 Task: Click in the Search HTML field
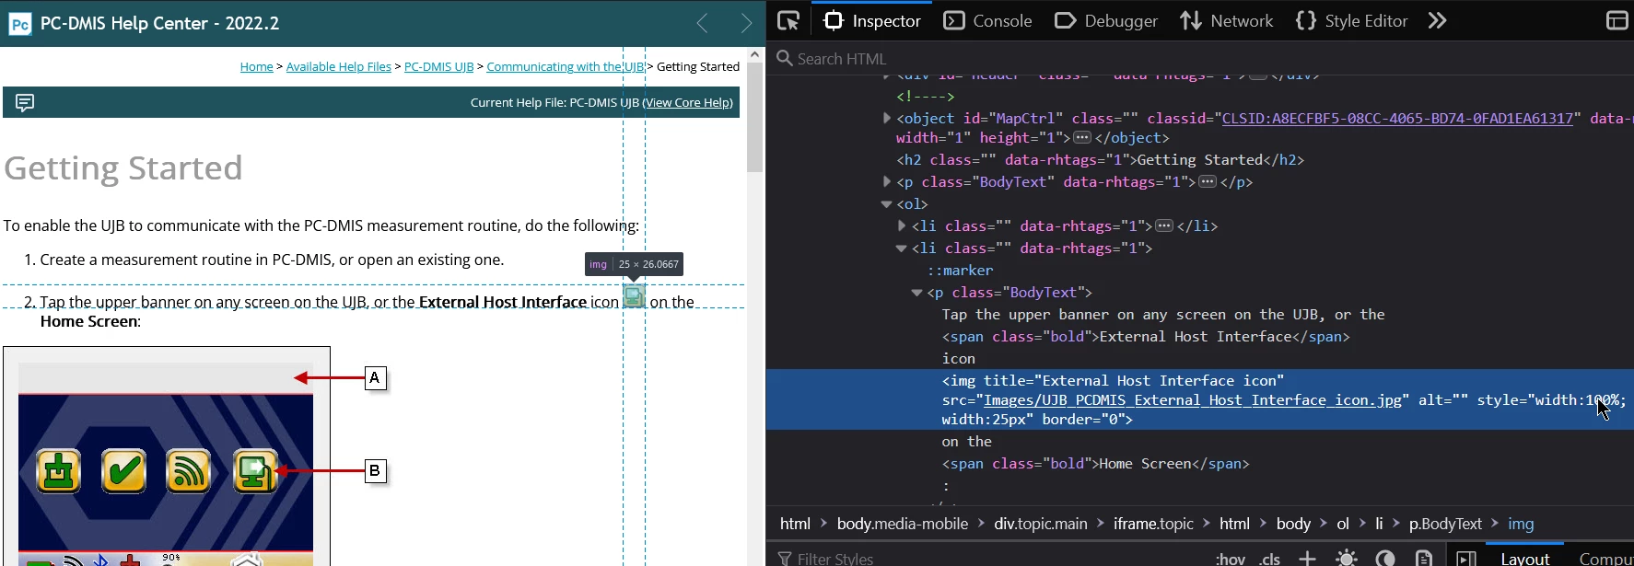point(1199,58)
